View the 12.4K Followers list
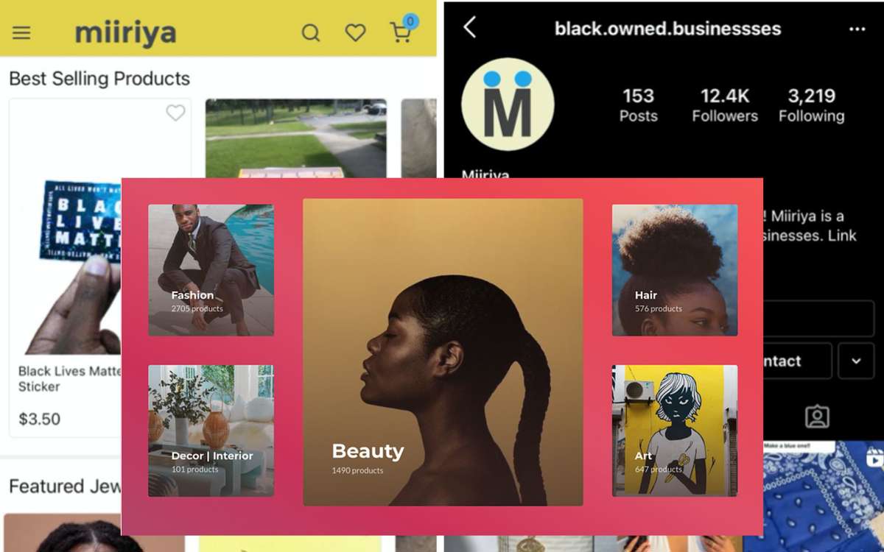Image resolution: width=884 pixels, height=552 pixels. (725, 105)
